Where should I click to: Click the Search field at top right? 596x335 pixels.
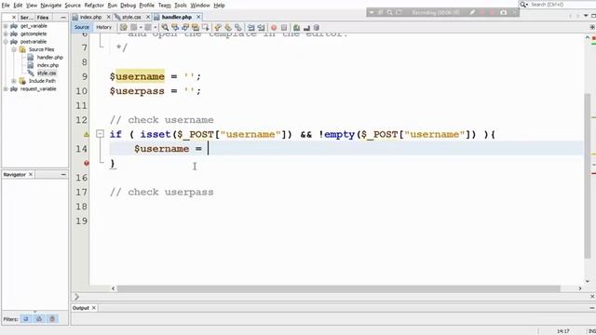(x=562, y=4)
